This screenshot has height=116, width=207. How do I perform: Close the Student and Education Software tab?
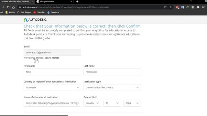pos(32,2)
